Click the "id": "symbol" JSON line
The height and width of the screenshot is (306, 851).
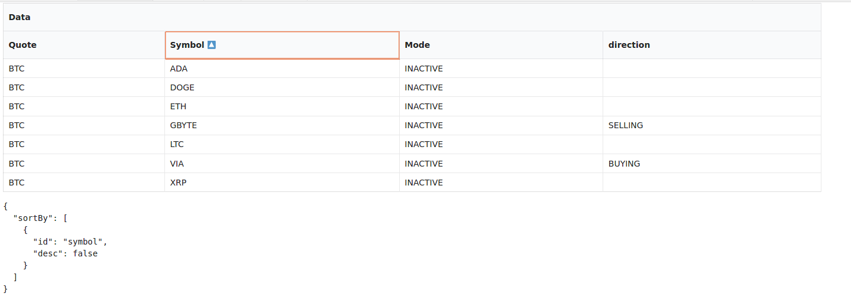click(x=70, y=242)
